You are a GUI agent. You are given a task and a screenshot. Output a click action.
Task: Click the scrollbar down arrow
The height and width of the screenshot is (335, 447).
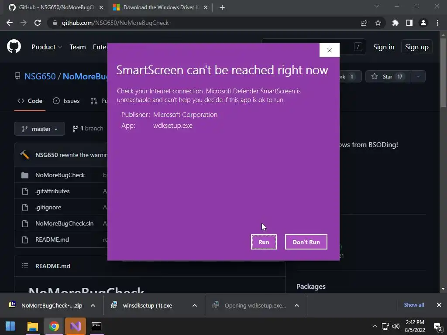(444, 289)
